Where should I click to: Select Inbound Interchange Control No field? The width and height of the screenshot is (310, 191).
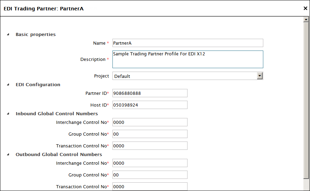(150, 122)
